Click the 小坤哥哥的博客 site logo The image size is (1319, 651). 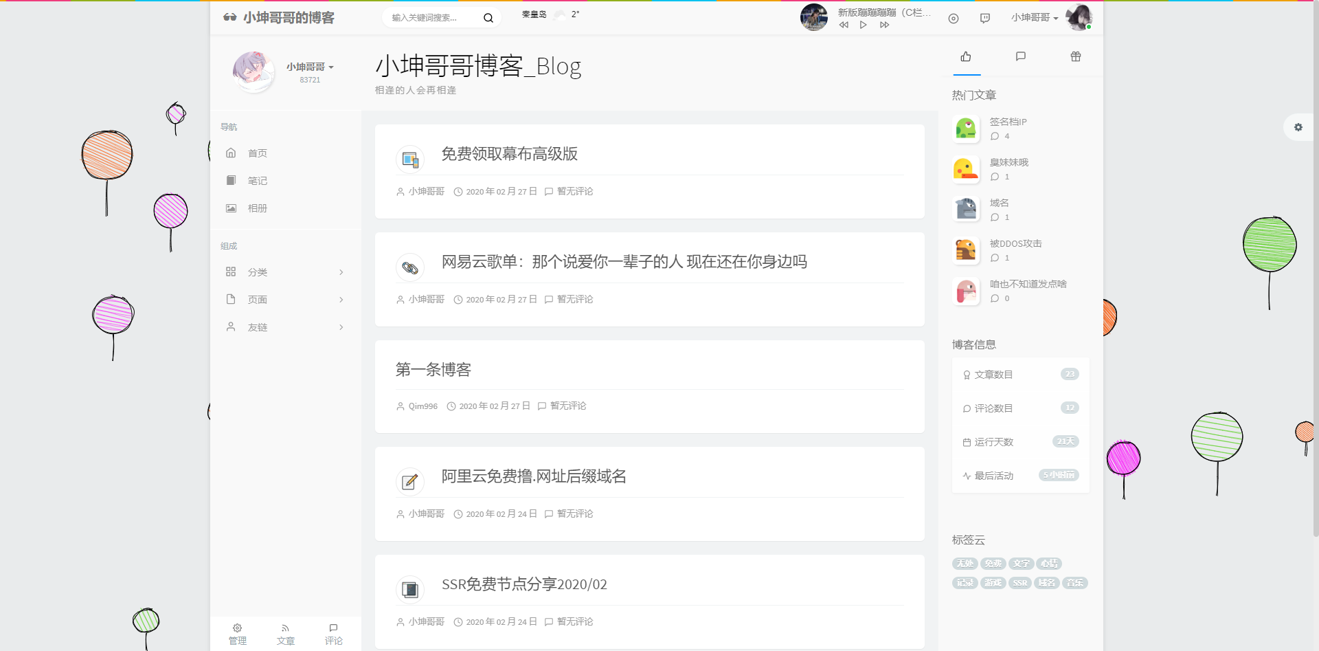click(x=279, y=17)
